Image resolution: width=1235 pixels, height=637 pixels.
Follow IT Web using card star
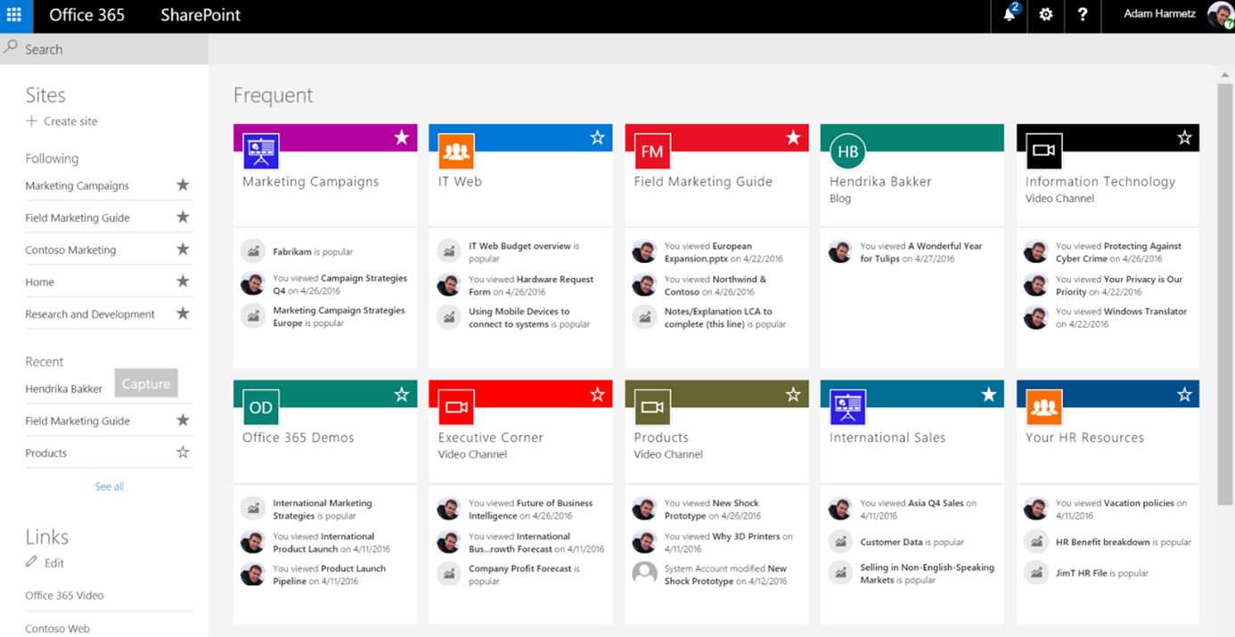point(597,137)
